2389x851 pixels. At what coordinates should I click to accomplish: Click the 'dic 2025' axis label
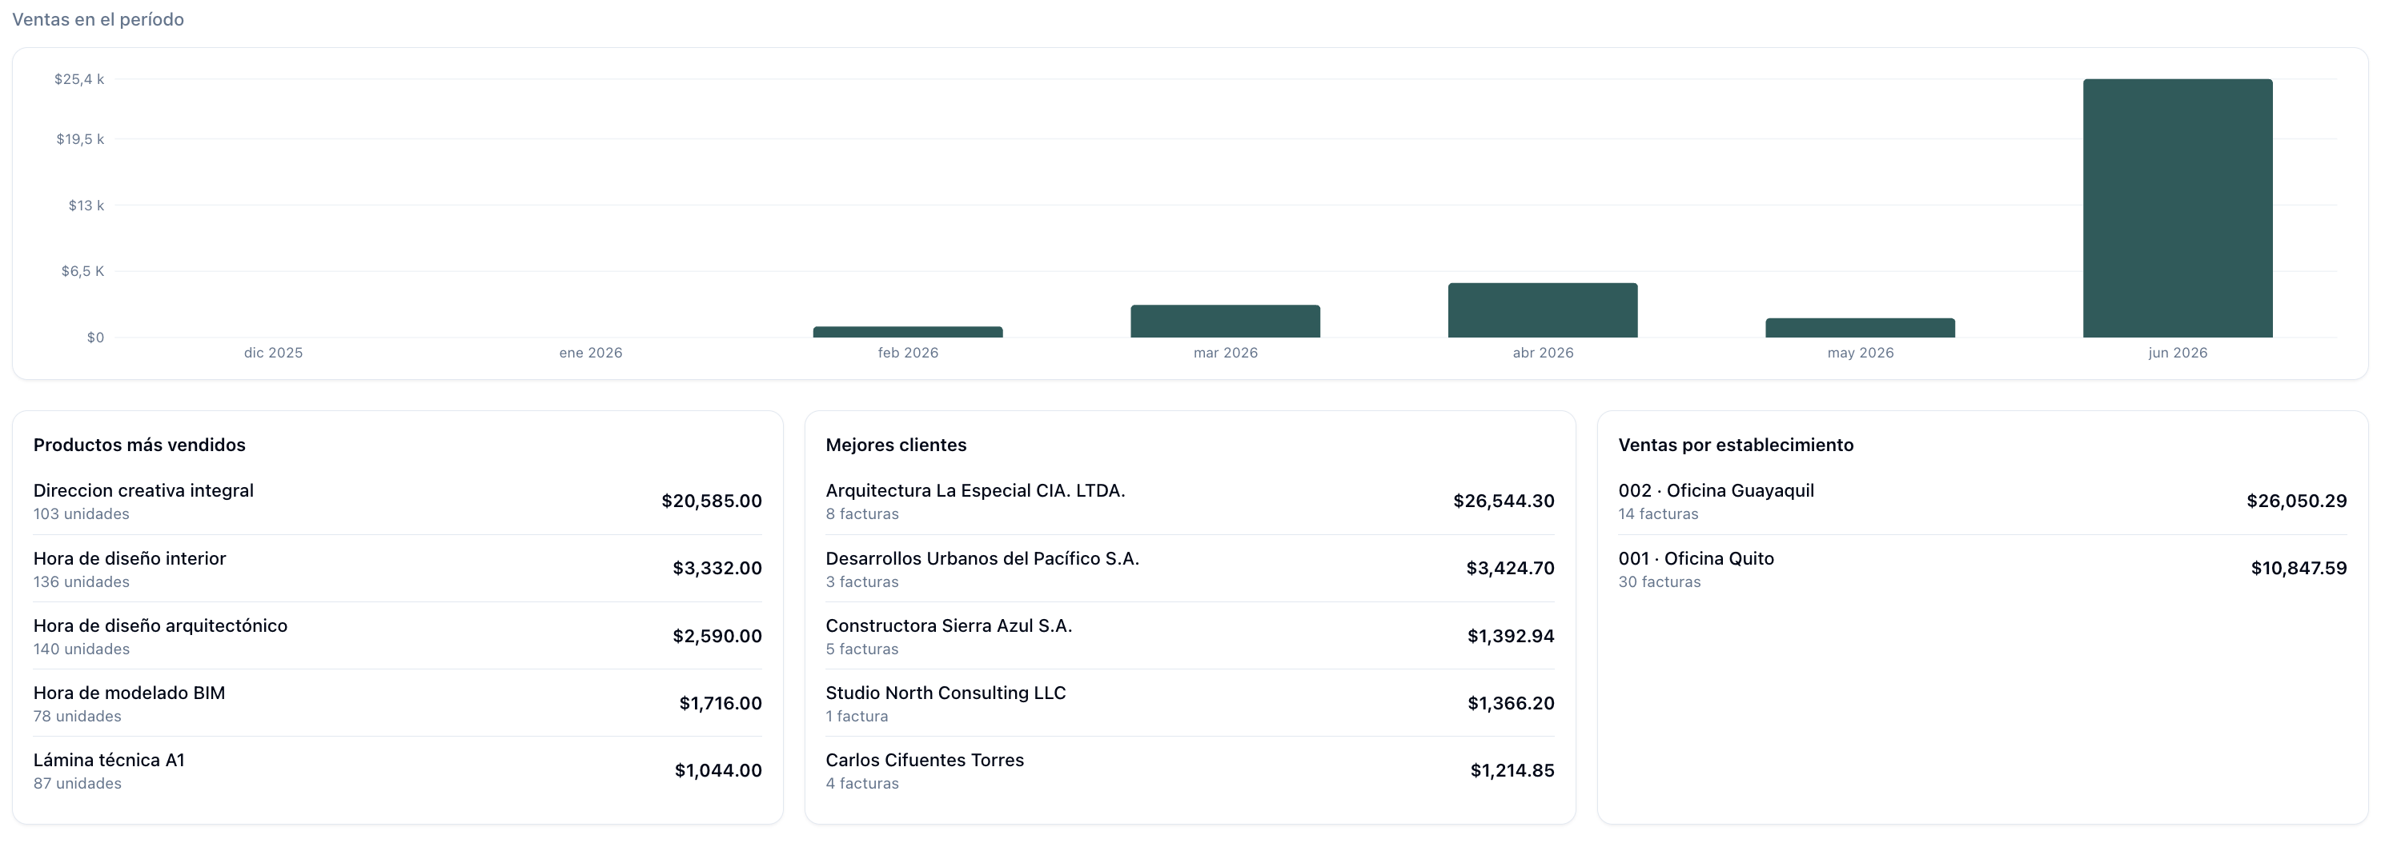pos(274,353)
